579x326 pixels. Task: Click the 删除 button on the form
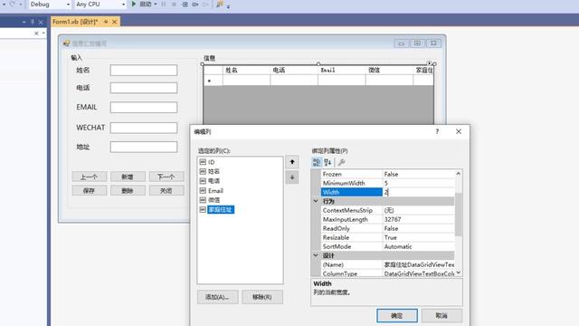pyautogui.click(x=128, y=191)
